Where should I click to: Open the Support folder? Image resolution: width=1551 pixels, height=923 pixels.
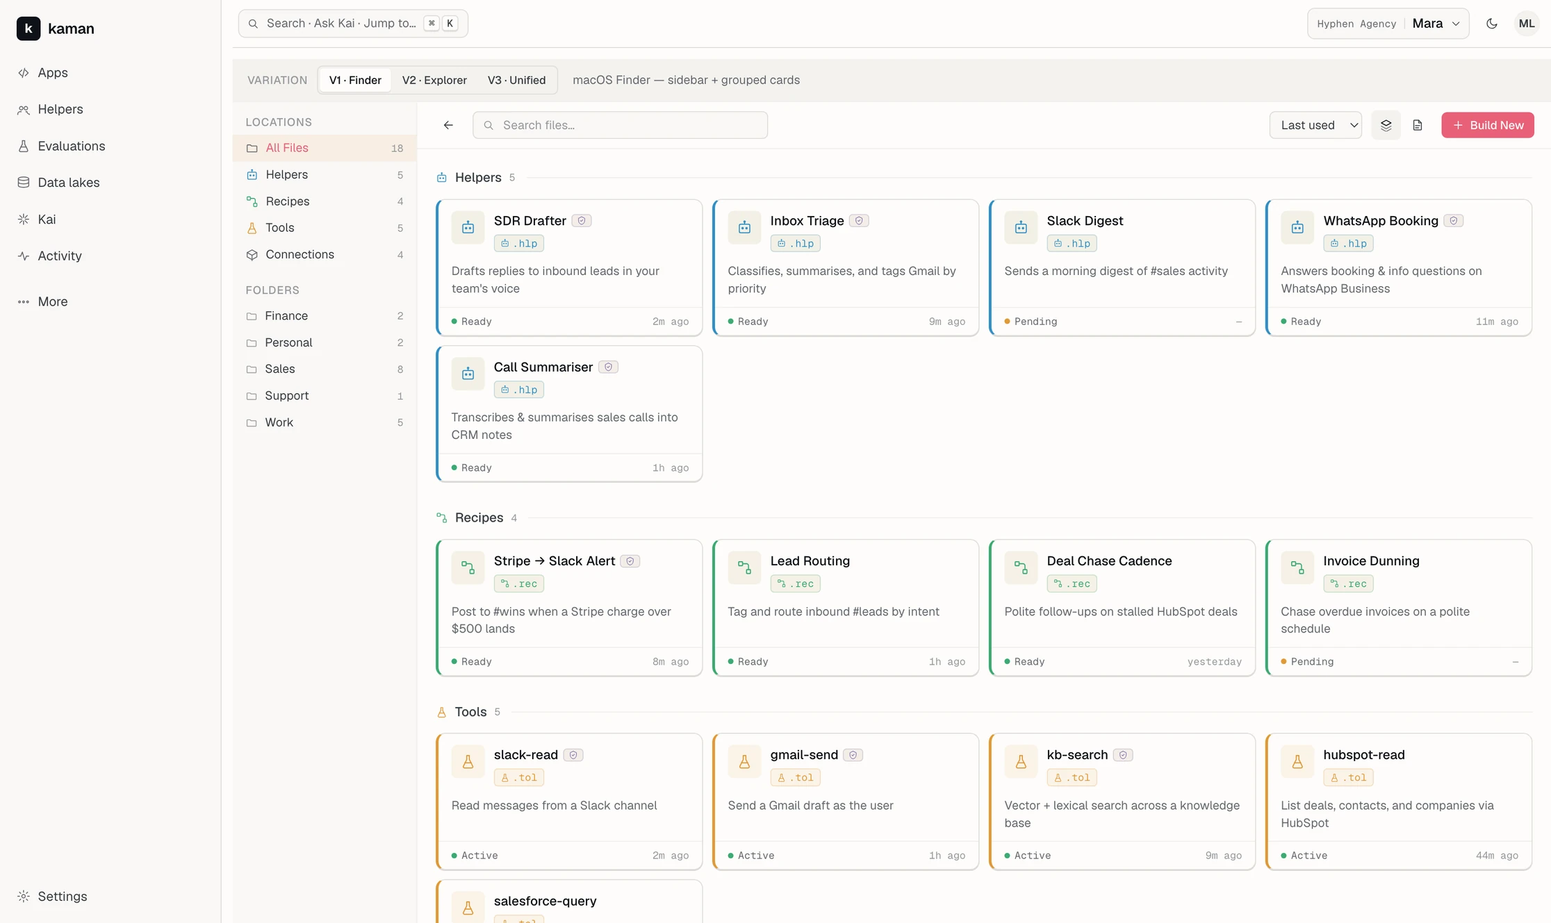[325, 396]
